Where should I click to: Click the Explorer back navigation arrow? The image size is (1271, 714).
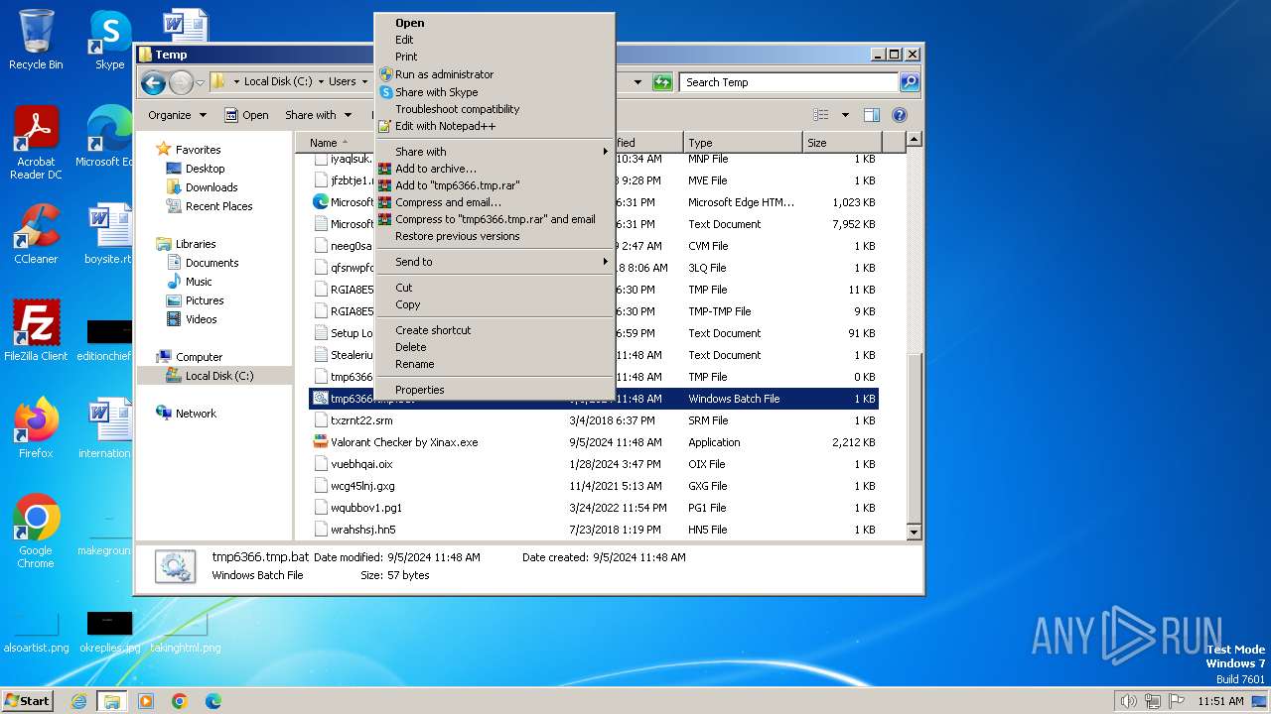click(153, 82)
